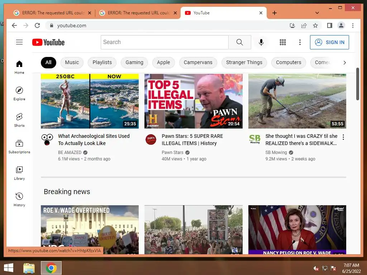367x275 pixels.
Task: Open Roe v. Wade Overturned thumbnail
Action: [x=90, y=230]
